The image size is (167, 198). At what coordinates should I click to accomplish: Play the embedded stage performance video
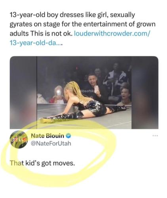coord(84,93)
